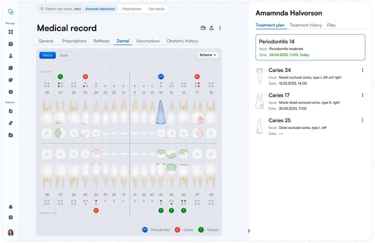Image resolution: width=375 pixels, height=243 pixels.
Task: Export the medical record via upload icon
Action: coord(211,28)
